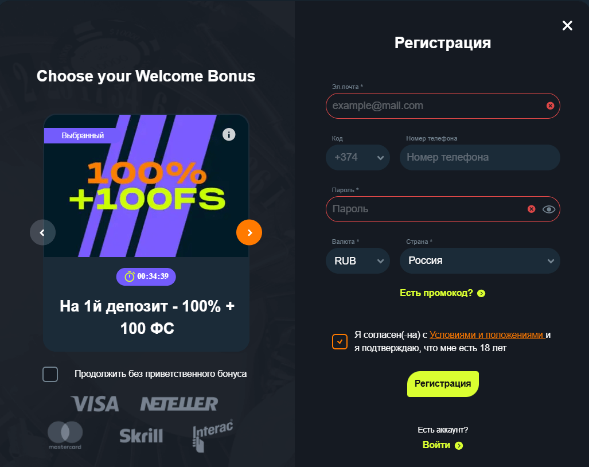The width and height of the screenshot is (589, 467).
Task: Open the country dropdown showing Россия
Action: point(479,260)
